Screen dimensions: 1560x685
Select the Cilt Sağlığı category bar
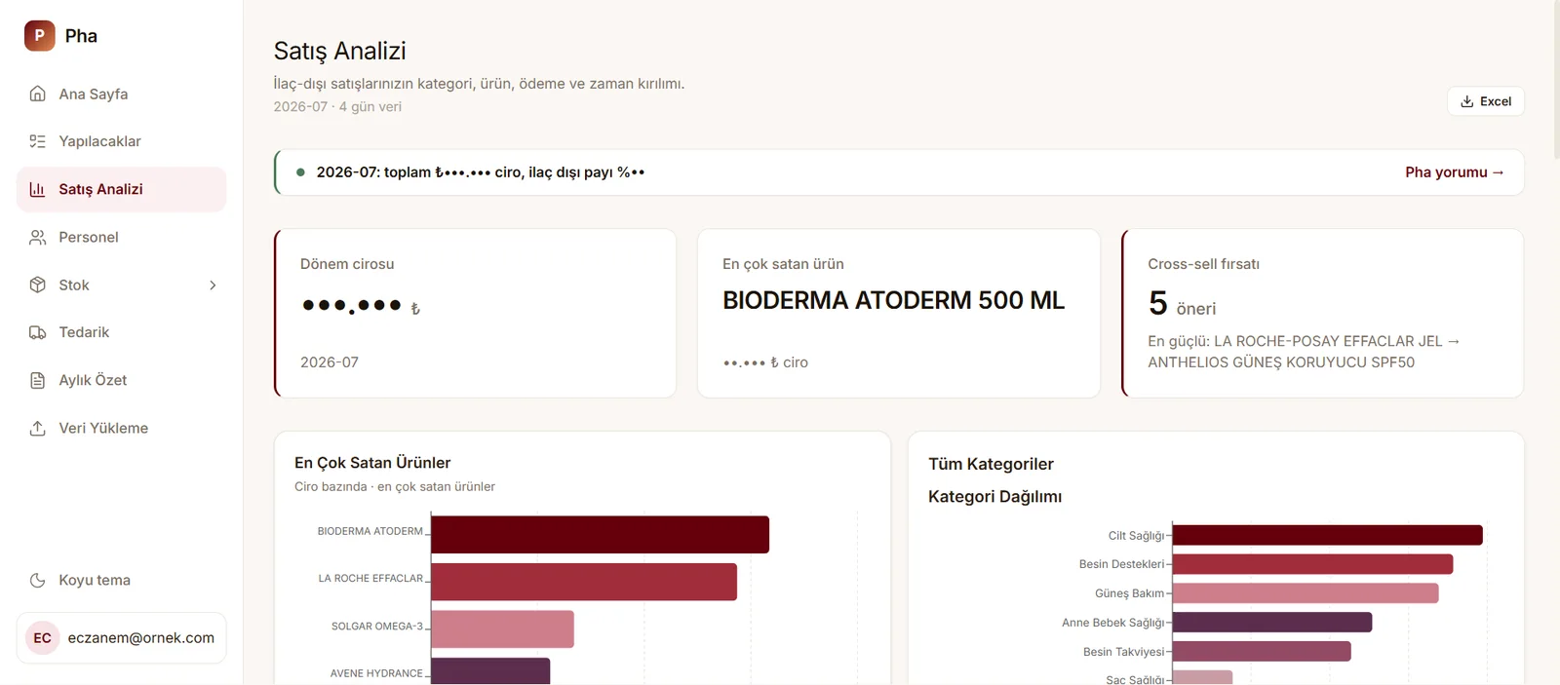[1327, 535]
